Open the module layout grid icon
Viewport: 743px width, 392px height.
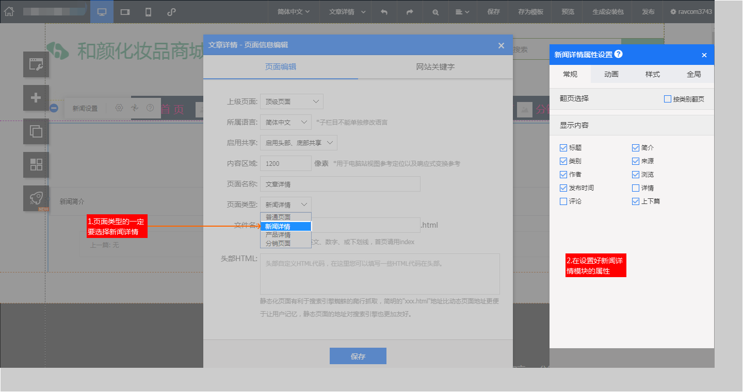[36, 164]
